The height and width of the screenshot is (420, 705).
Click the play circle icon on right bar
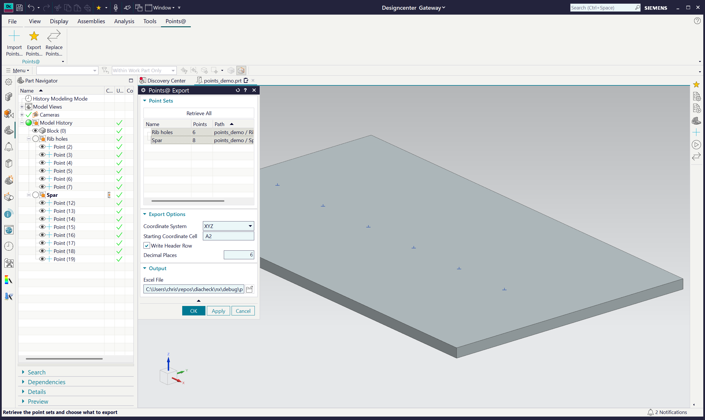pyautogui.click(x=696, y=145)
